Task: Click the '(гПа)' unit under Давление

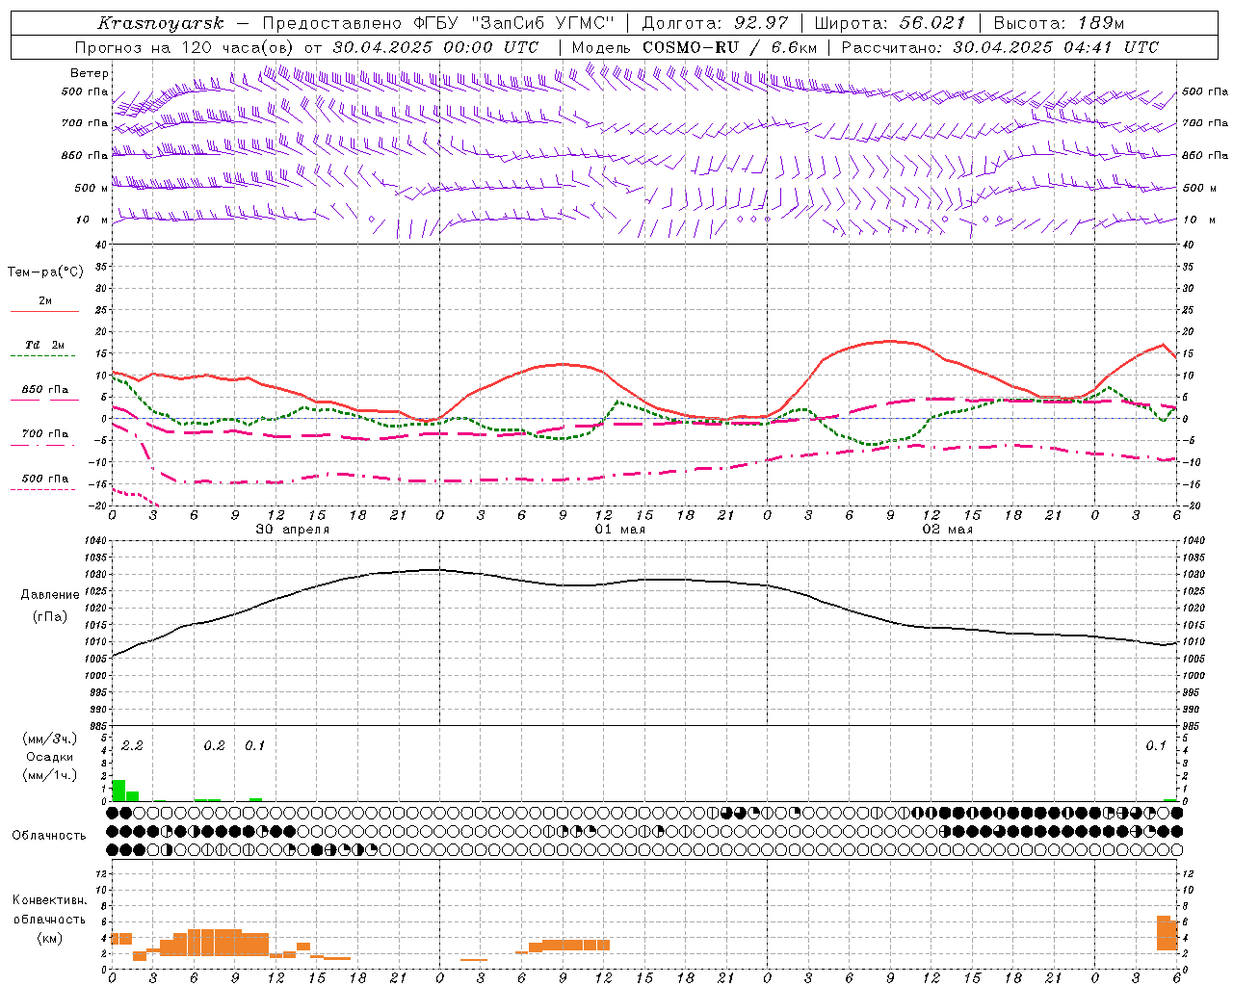Action: (x=50, y=617)
